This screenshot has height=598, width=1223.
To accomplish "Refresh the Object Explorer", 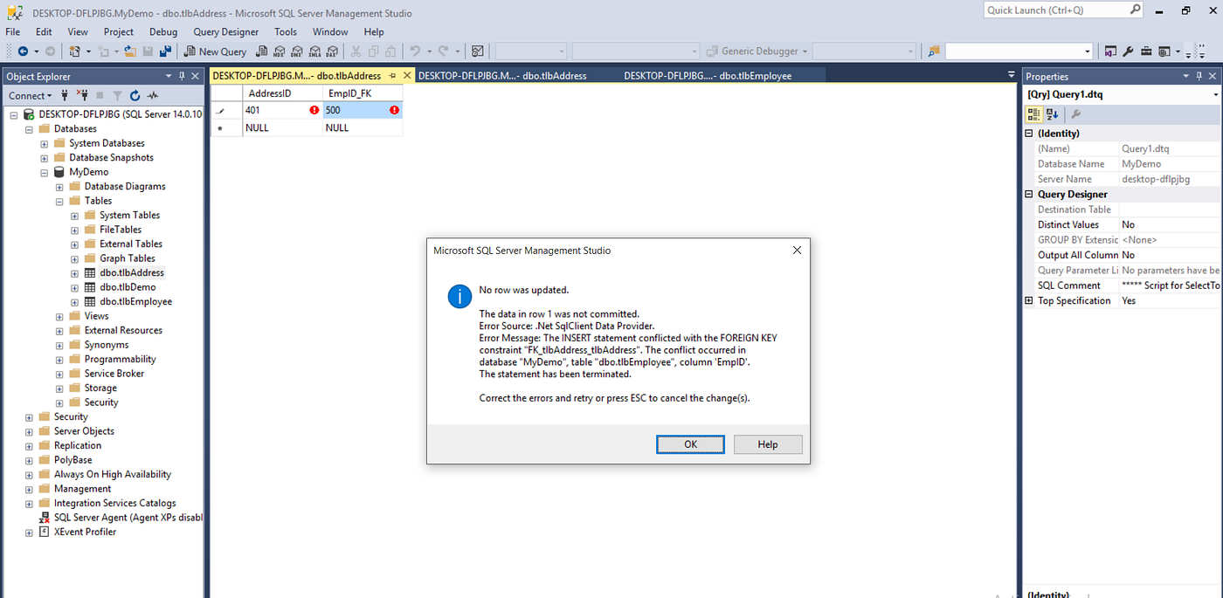I will [135, 96].
